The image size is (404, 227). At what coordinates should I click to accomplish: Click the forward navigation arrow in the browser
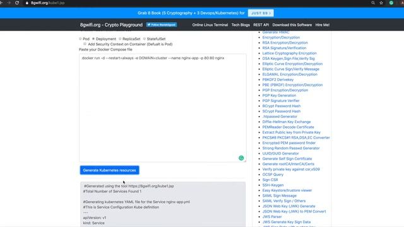(9, 3)
